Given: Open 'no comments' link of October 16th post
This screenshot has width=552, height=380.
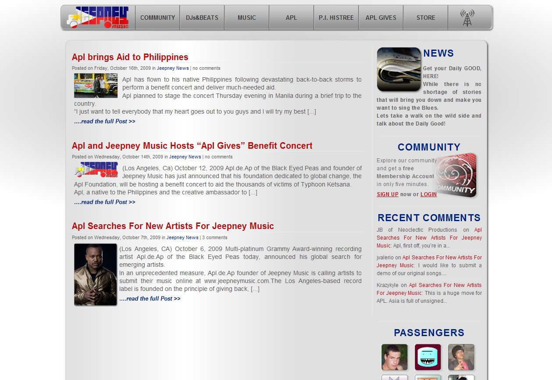Looking at the screenshot, I should 207,68.
